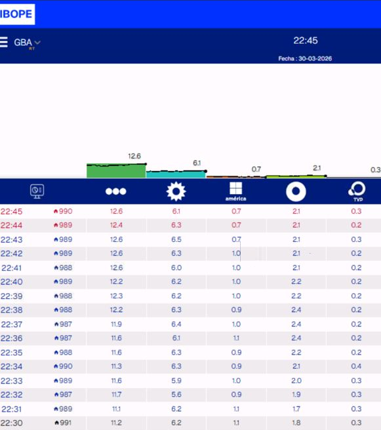Open the hamburger menu
The height and width of the screenshot is (430, 381).
3,42
